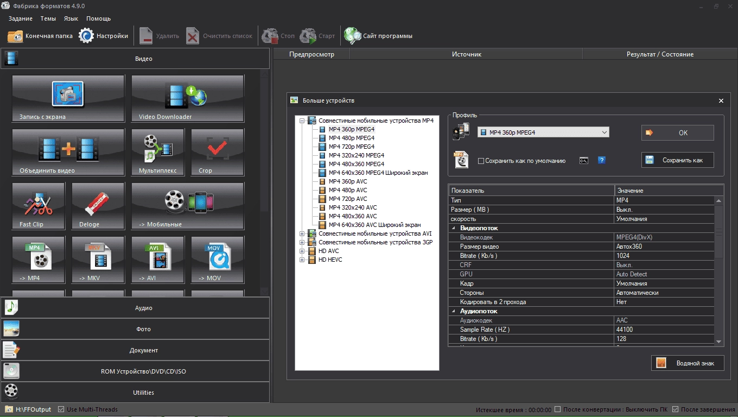Open the Delogo tool

click(98, 206)
